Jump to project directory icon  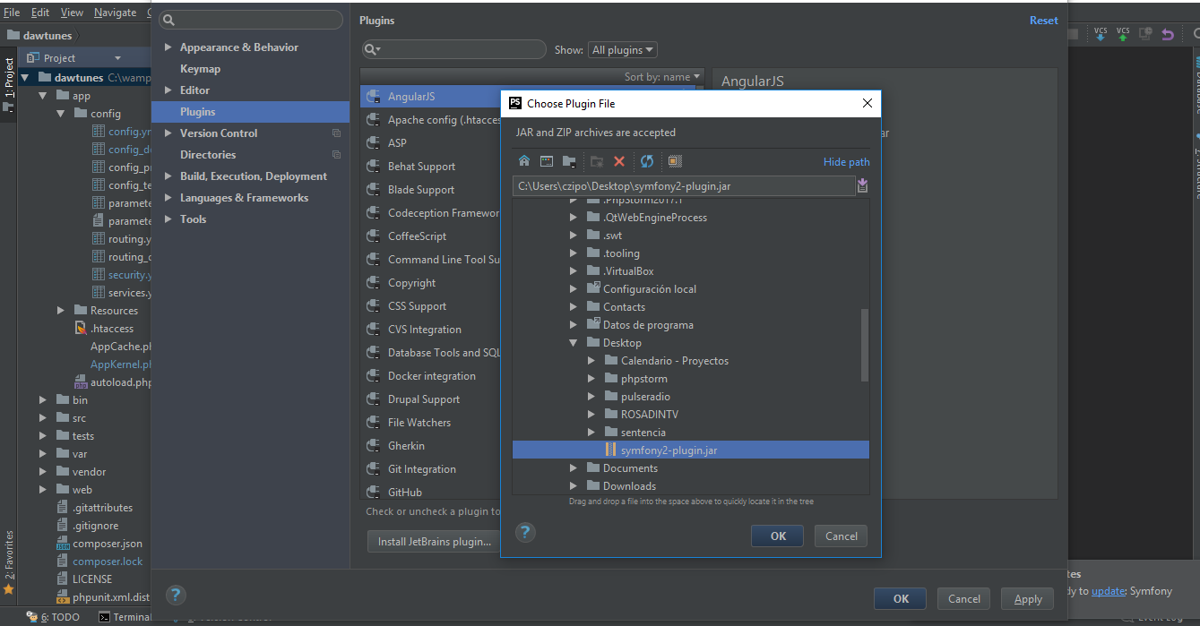point(569,161)
